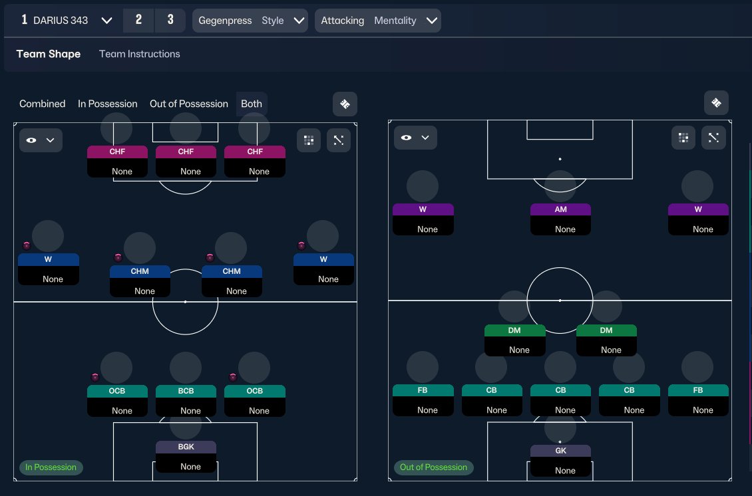This screenshot has width=752, height=496.
Task: Select the left CHF forward slot
Action: (117, 162)
